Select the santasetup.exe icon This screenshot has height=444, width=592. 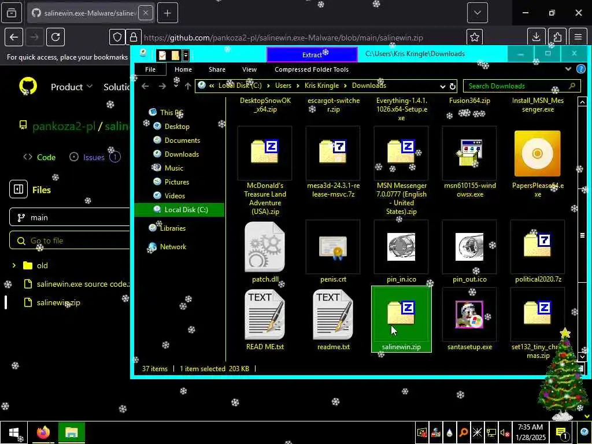[469, 314]
